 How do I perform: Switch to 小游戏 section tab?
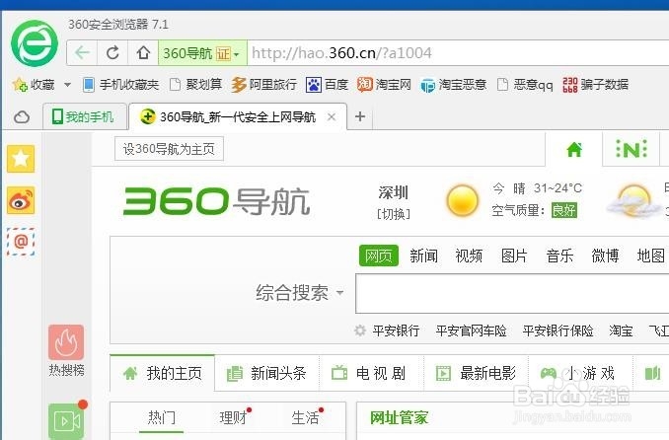tap(579, 374)
